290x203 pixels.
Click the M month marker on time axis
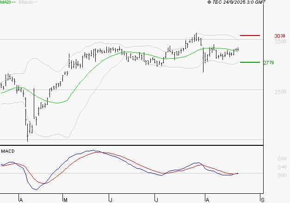(66, 200)
